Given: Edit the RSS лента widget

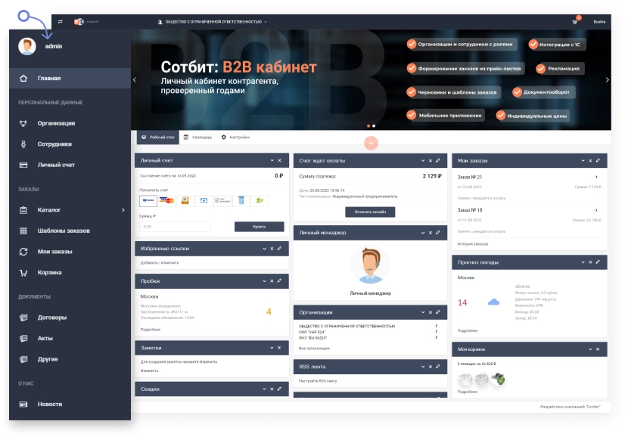Looking at the screenshot, I should (x=438, y=367).
